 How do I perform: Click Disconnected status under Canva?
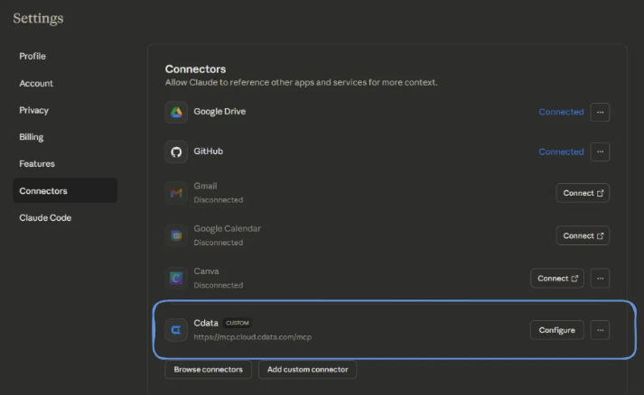218,285
